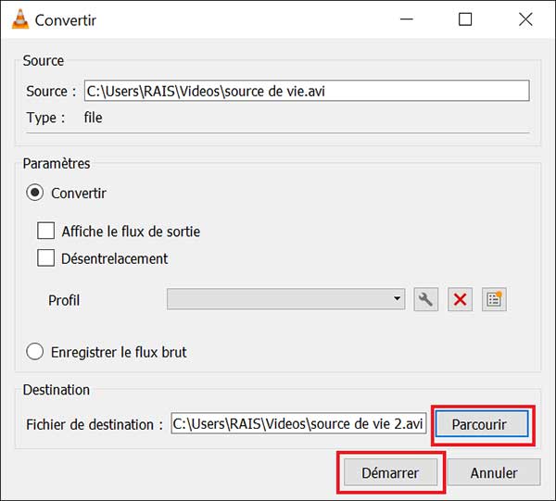Minimize the Convertir window
Screen dimensions: 556x501
407,19
